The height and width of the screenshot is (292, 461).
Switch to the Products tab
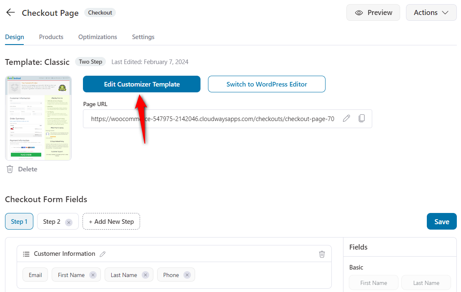[x=51, y=37]
